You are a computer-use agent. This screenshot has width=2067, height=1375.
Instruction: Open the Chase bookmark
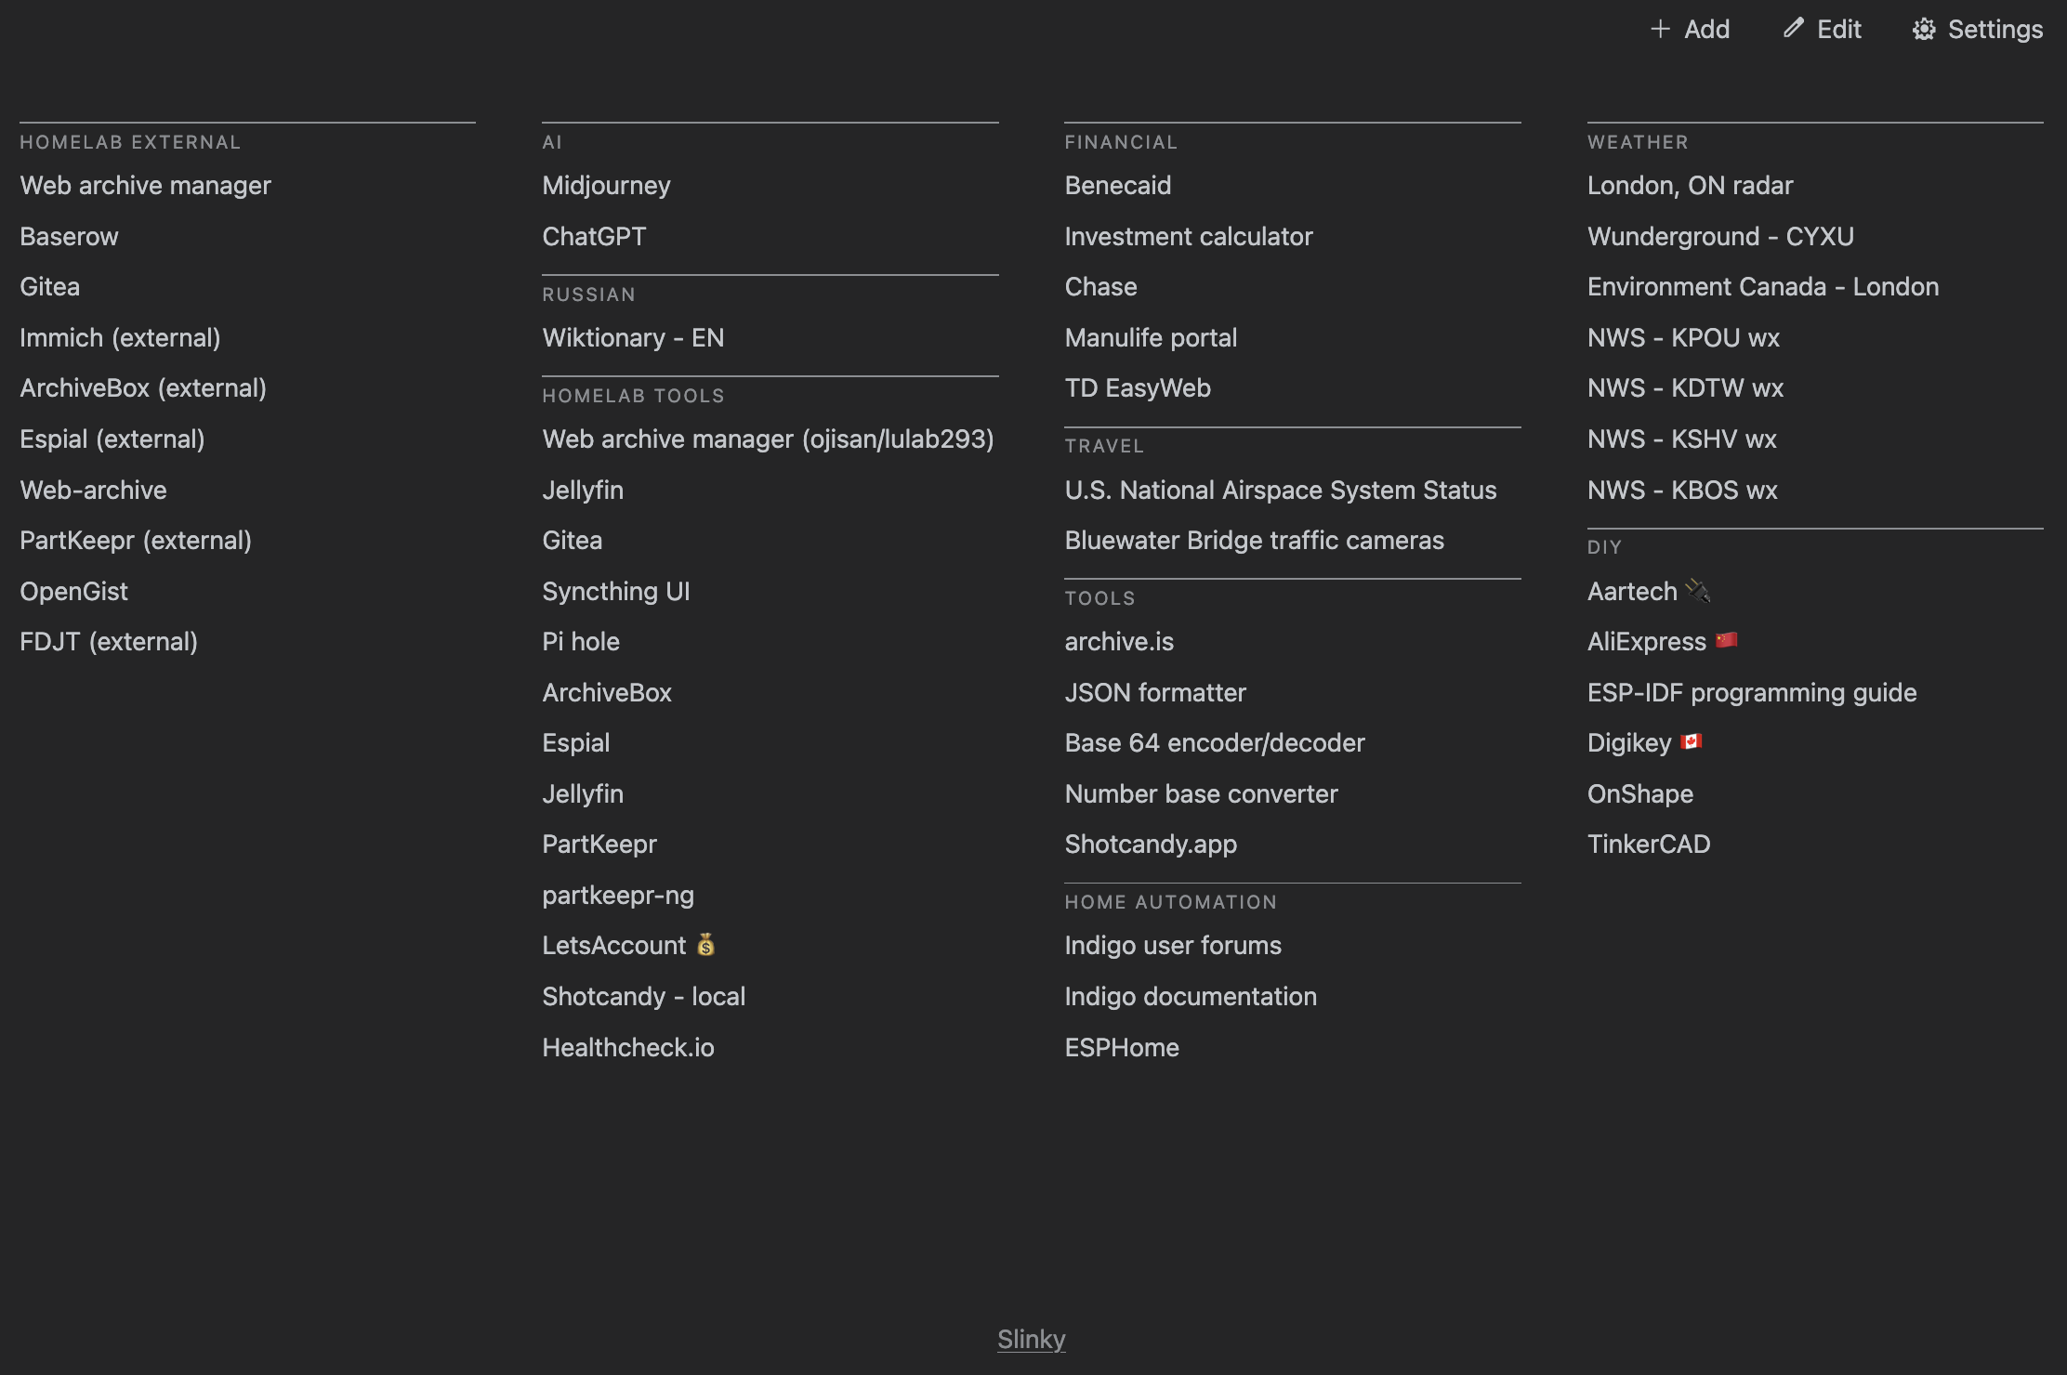1101,286
